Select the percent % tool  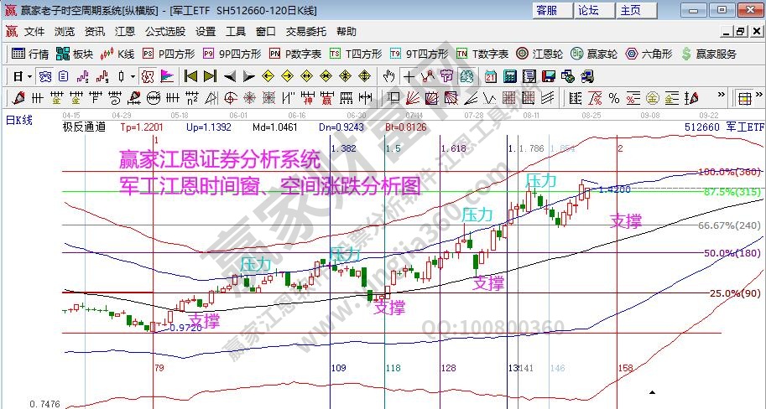(614, 98)
